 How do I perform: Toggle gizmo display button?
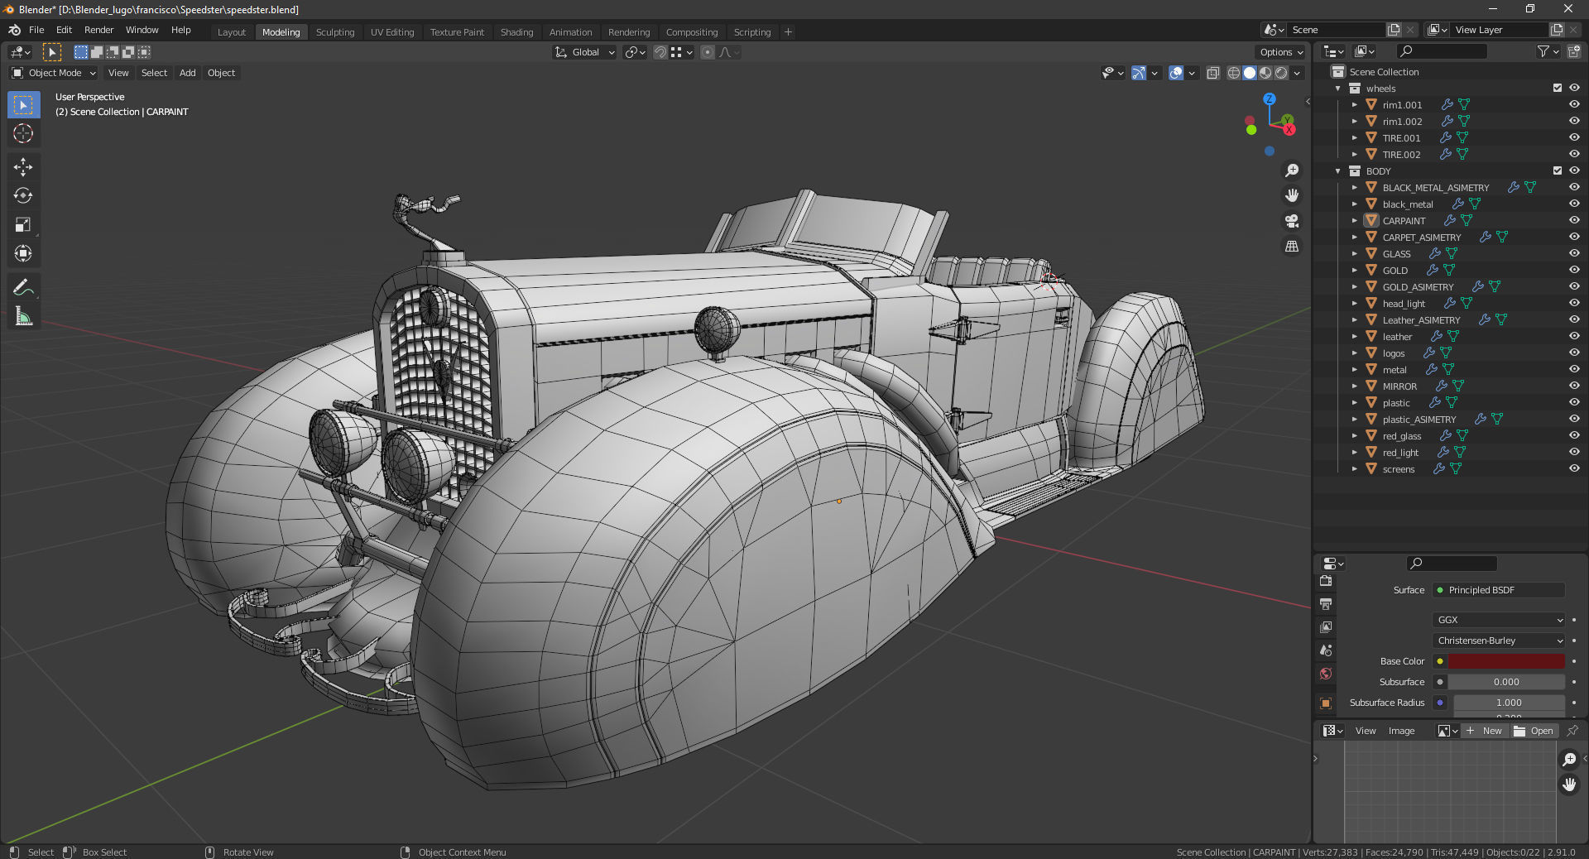[x=1139, y=73]
